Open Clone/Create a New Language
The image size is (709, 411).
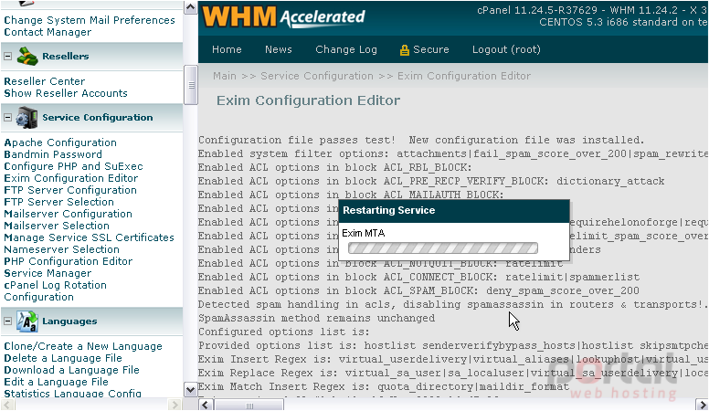[83, 346]
